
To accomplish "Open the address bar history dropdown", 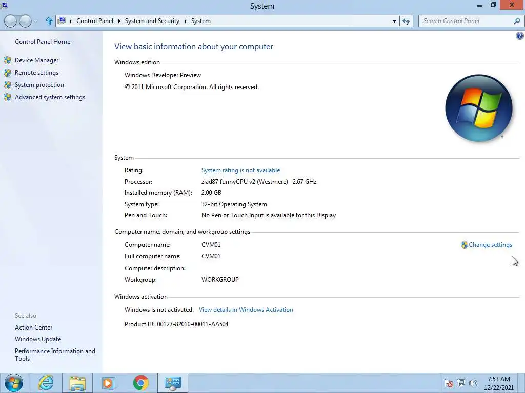I will click(394, 21).
